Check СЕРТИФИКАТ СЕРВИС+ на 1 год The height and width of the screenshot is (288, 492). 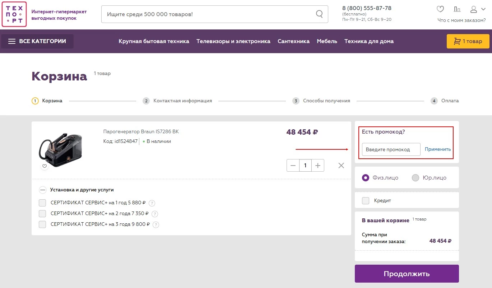[x=42, y=203]
